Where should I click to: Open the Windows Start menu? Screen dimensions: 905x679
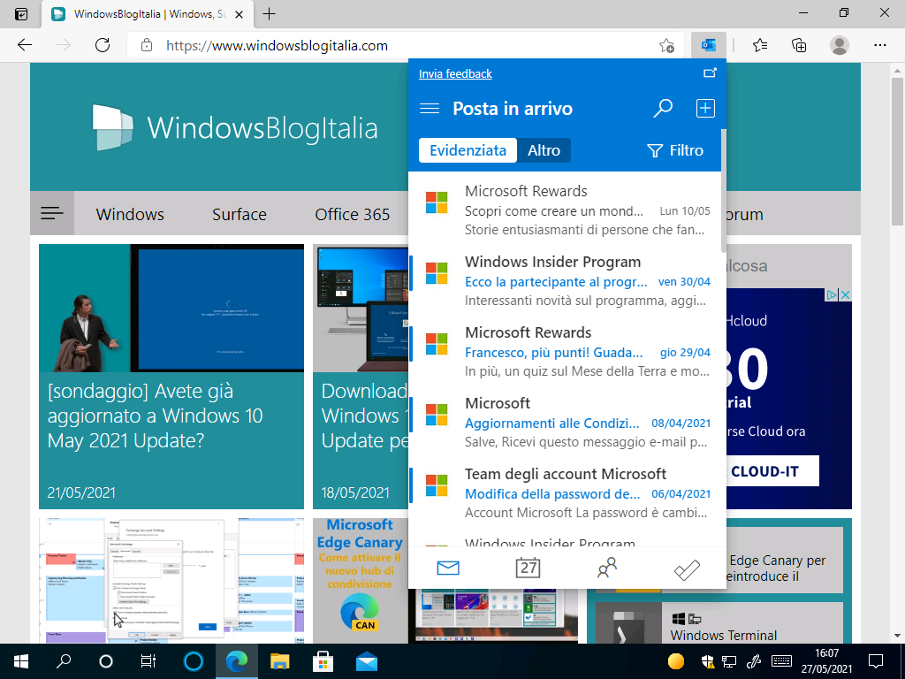(21, 661)
